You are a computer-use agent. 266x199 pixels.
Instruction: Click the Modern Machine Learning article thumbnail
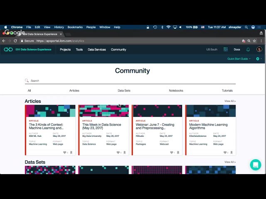coord(211,111)
